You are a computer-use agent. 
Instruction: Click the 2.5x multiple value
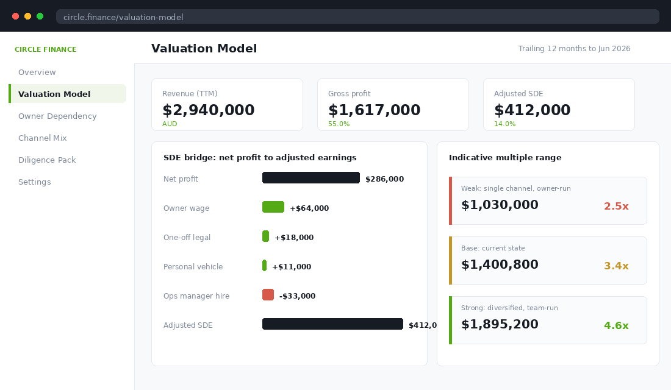tap(616, 206)
